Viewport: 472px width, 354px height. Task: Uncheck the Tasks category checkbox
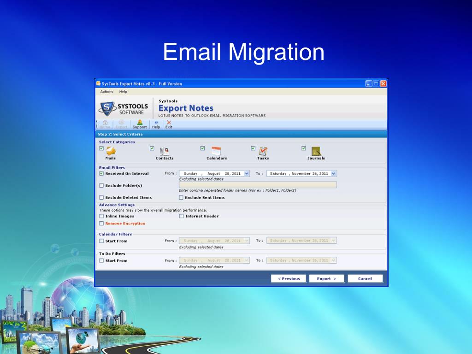(x=253, y=148)
